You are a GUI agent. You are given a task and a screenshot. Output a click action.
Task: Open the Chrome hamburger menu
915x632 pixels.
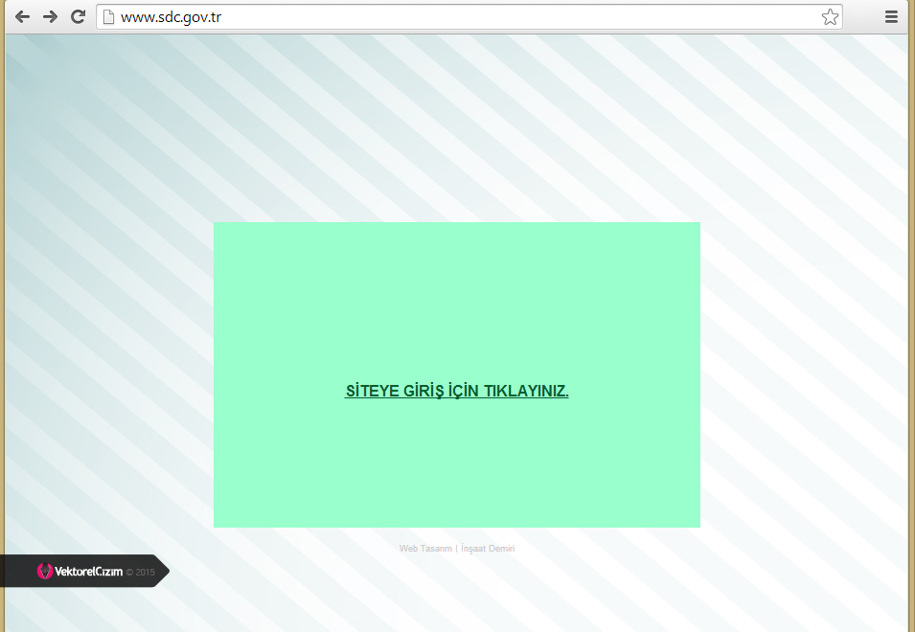point(891,16)
